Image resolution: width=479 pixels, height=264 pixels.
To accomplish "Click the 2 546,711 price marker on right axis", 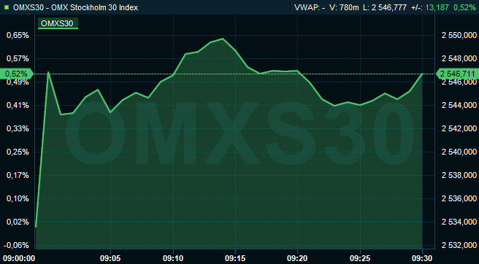I will click(457, 74).
